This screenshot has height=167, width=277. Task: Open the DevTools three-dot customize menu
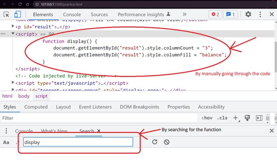[x=260, y=14]
